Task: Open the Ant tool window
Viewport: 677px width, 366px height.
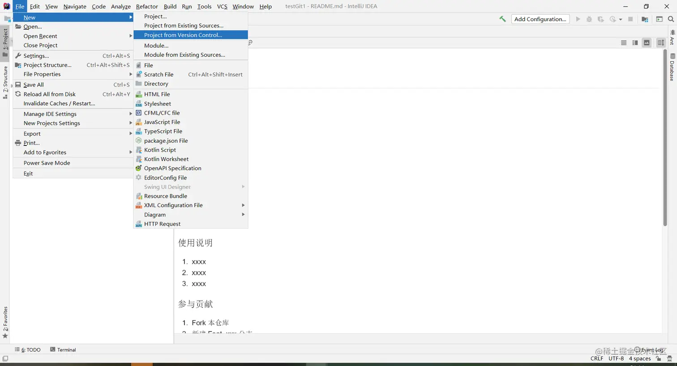Action: coord(673,38)
